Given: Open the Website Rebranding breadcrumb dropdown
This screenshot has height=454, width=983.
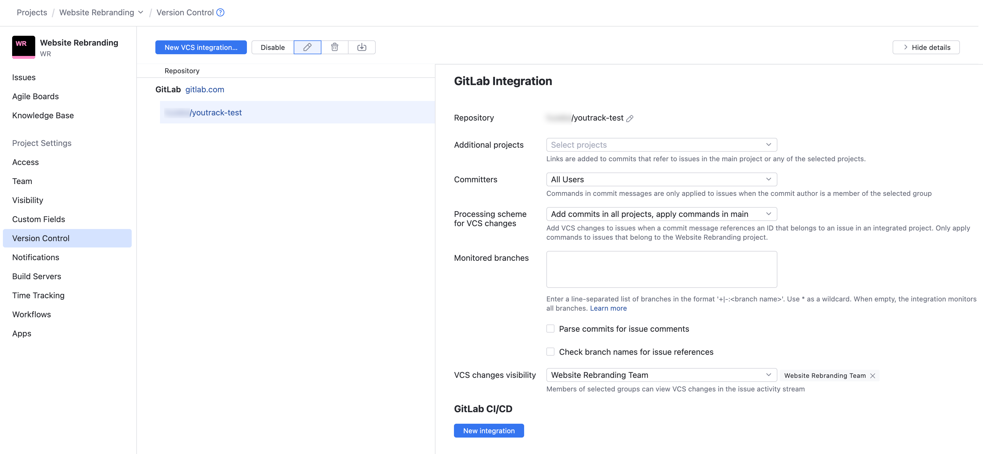Looking at the screenshot, I should pos(141,12).
